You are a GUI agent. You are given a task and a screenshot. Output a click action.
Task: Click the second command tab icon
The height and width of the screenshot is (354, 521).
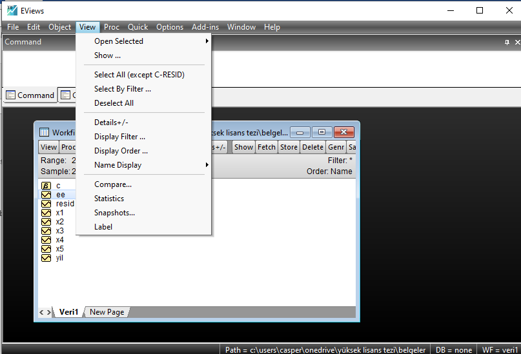click(65, 95)
